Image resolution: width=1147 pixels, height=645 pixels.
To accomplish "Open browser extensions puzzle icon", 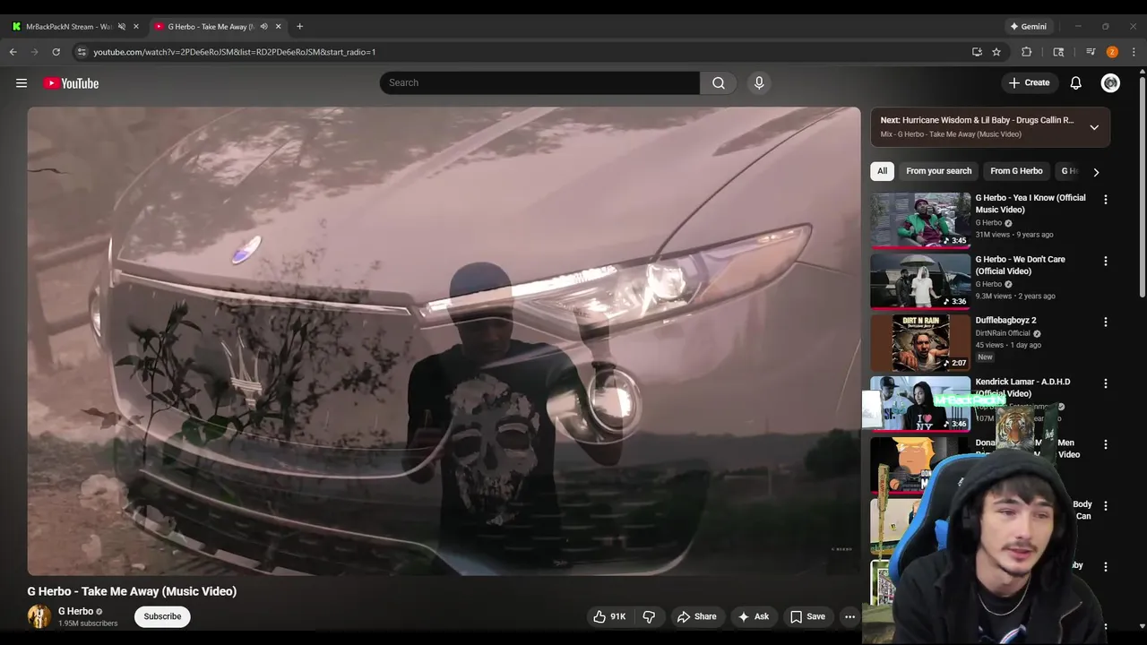I will [x=1027, y=52].
